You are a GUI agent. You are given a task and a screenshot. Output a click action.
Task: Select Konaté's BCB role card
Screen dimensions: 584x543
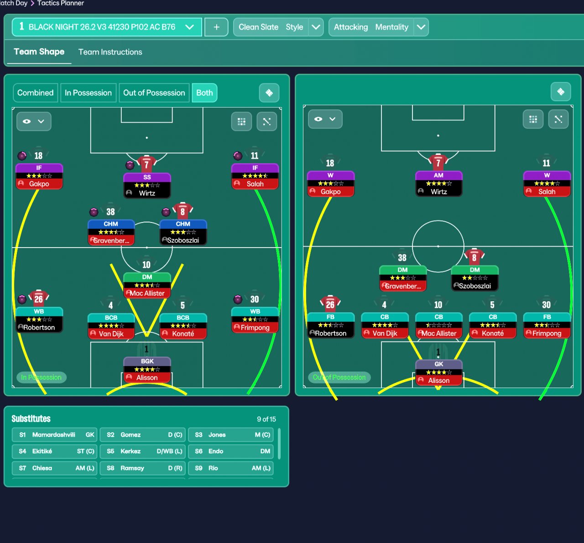[x=183, y=326]
